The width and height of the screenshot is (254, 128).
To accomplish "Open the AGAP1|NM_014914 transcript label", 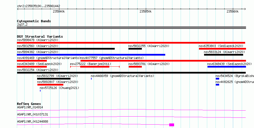I will [30, 107].
